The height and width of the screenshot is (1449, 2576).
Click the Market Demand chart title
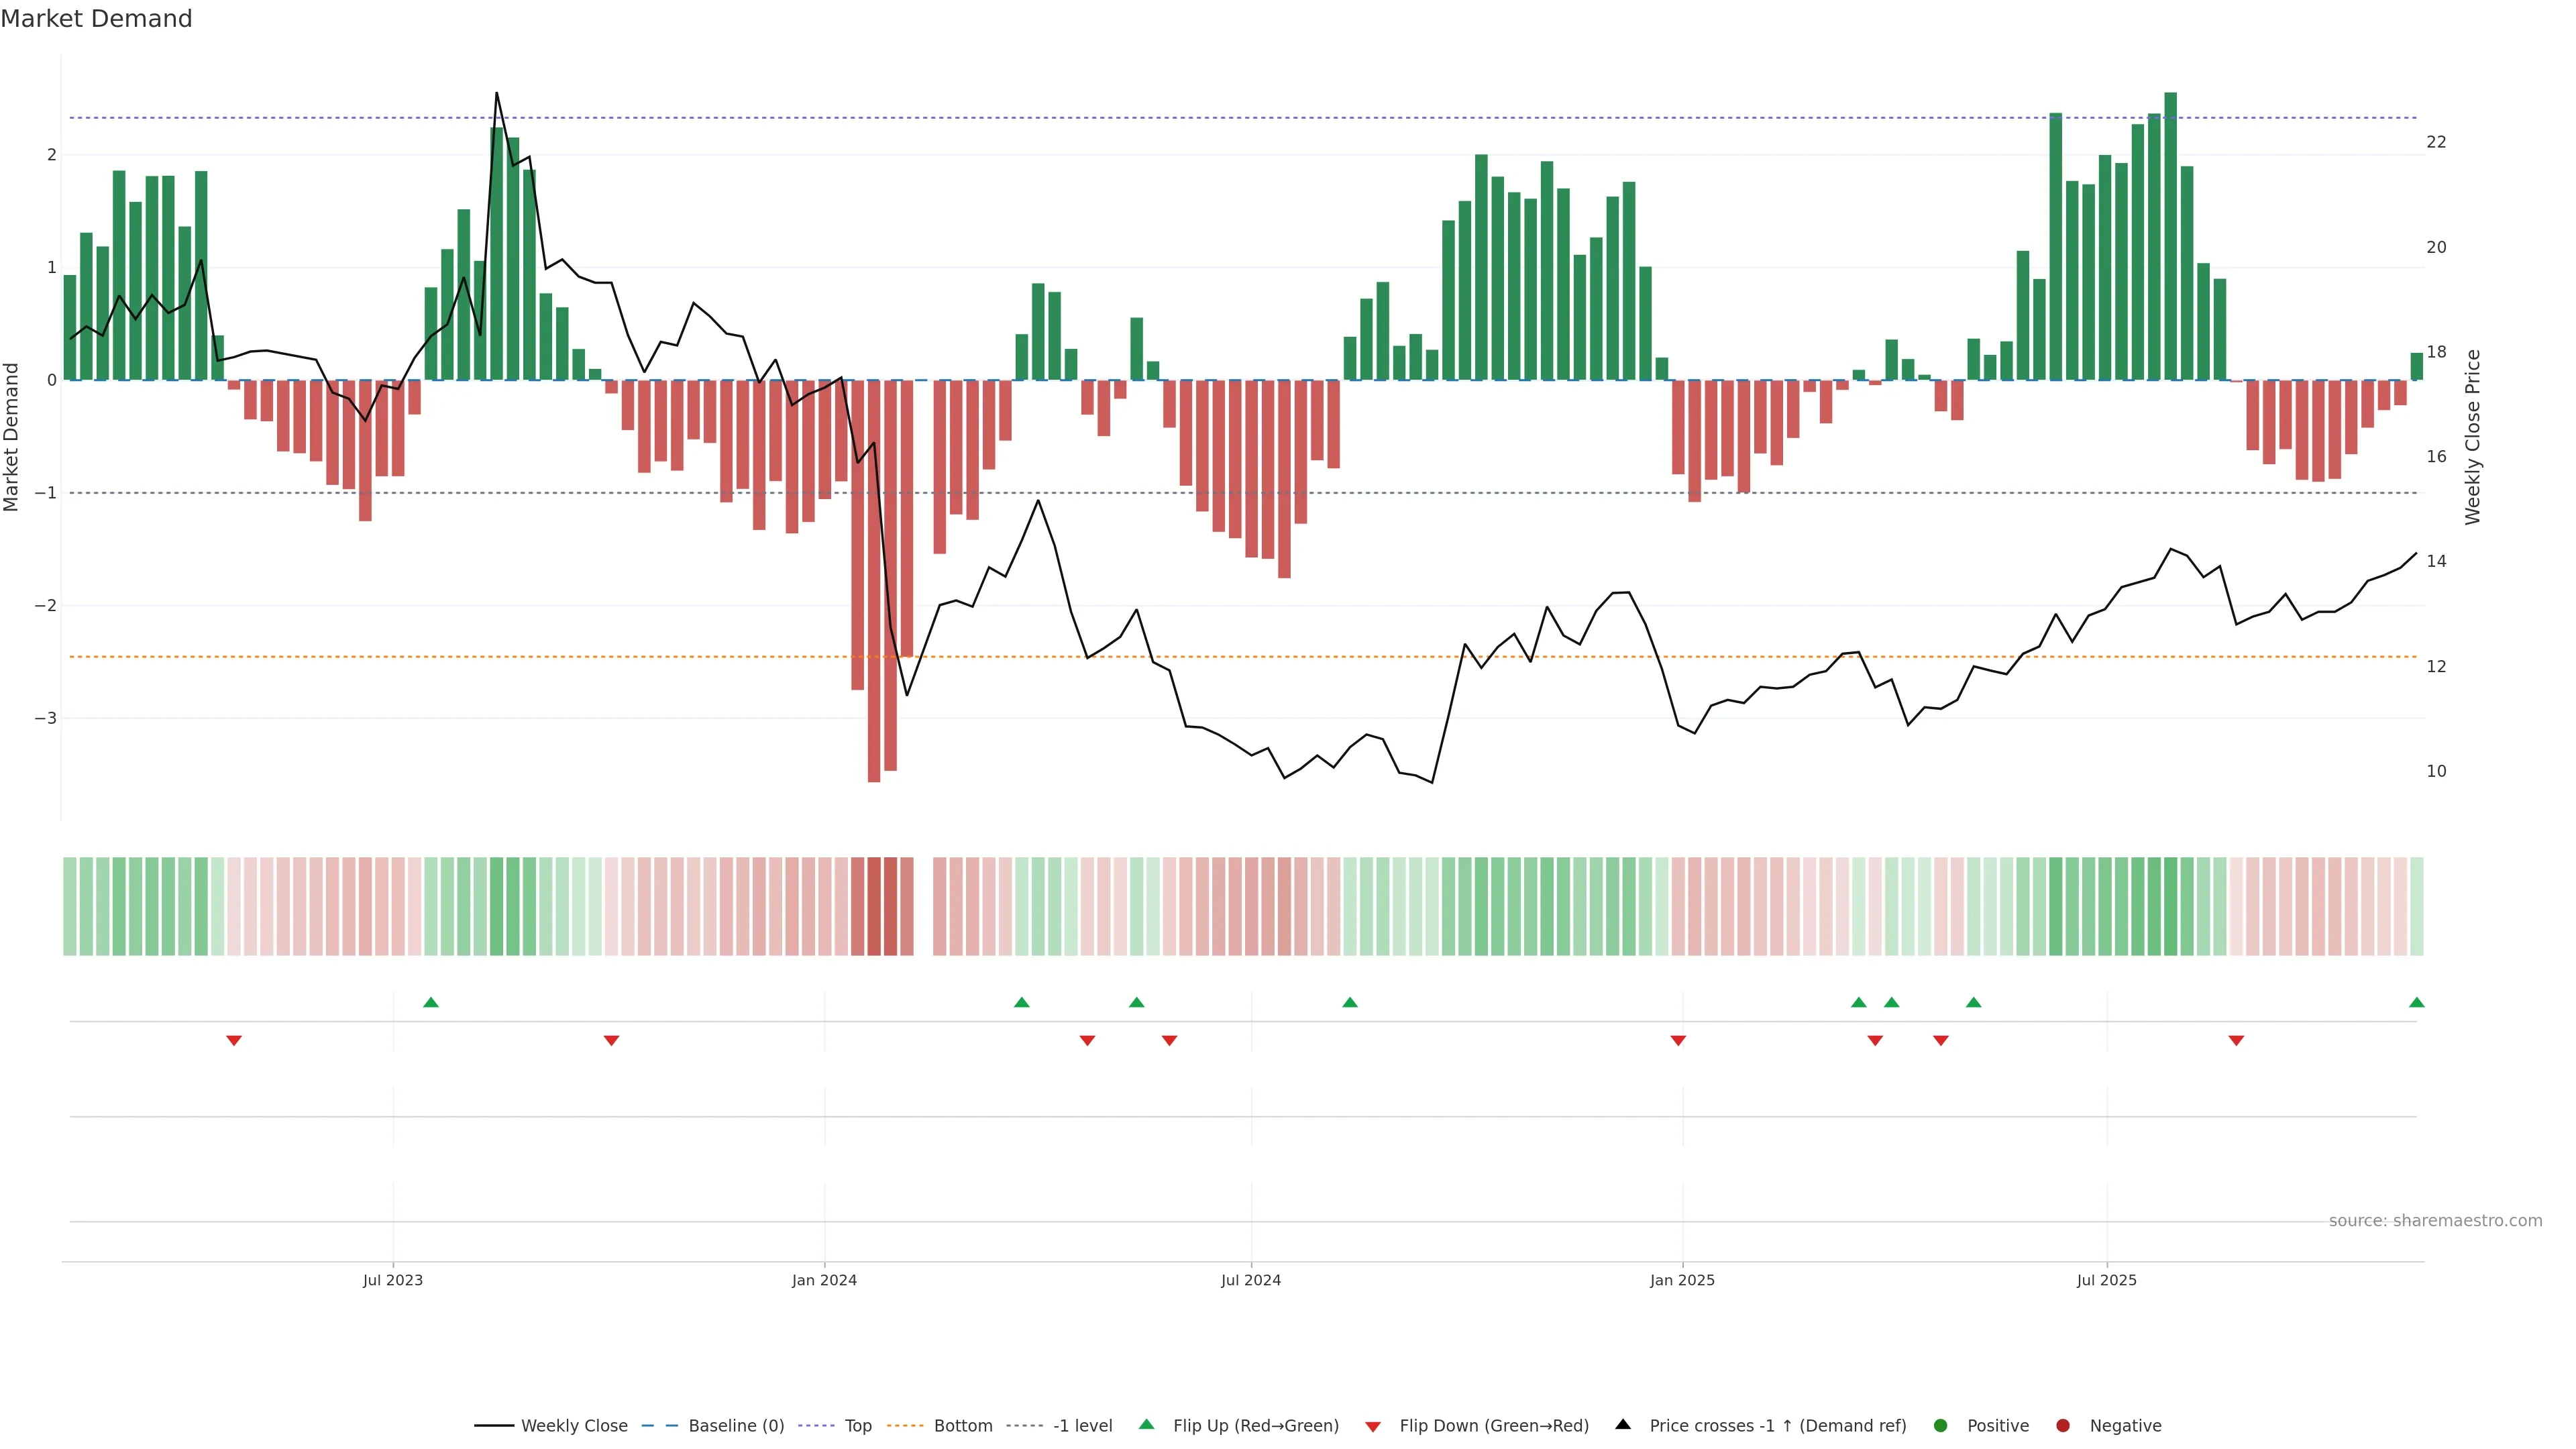tap(96, 19)
